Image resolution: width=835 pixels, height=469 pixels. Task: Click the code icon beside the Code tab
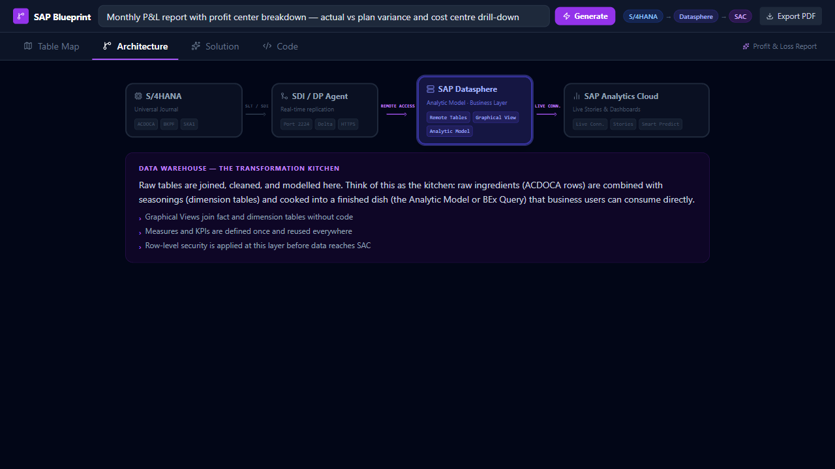point(266,46)
